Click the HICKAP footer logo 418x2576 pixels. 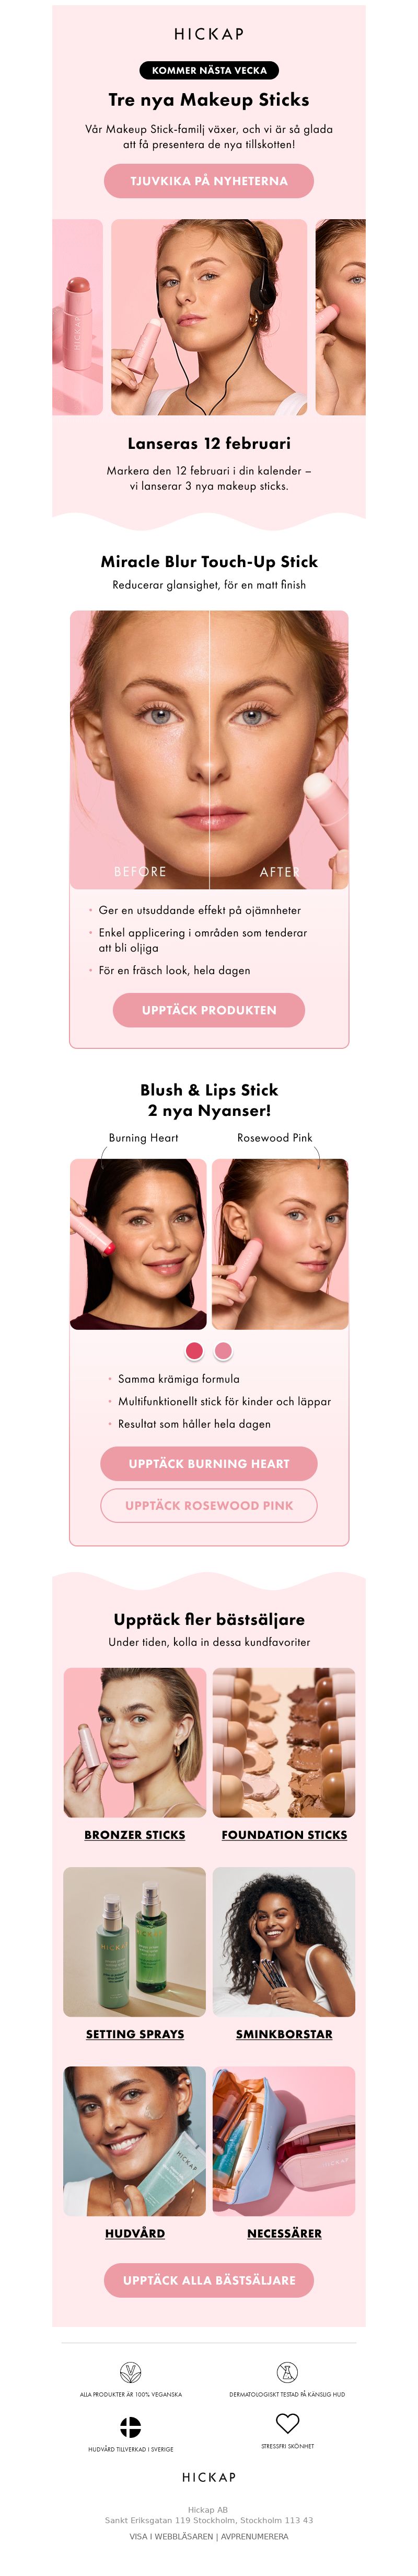210,2477
